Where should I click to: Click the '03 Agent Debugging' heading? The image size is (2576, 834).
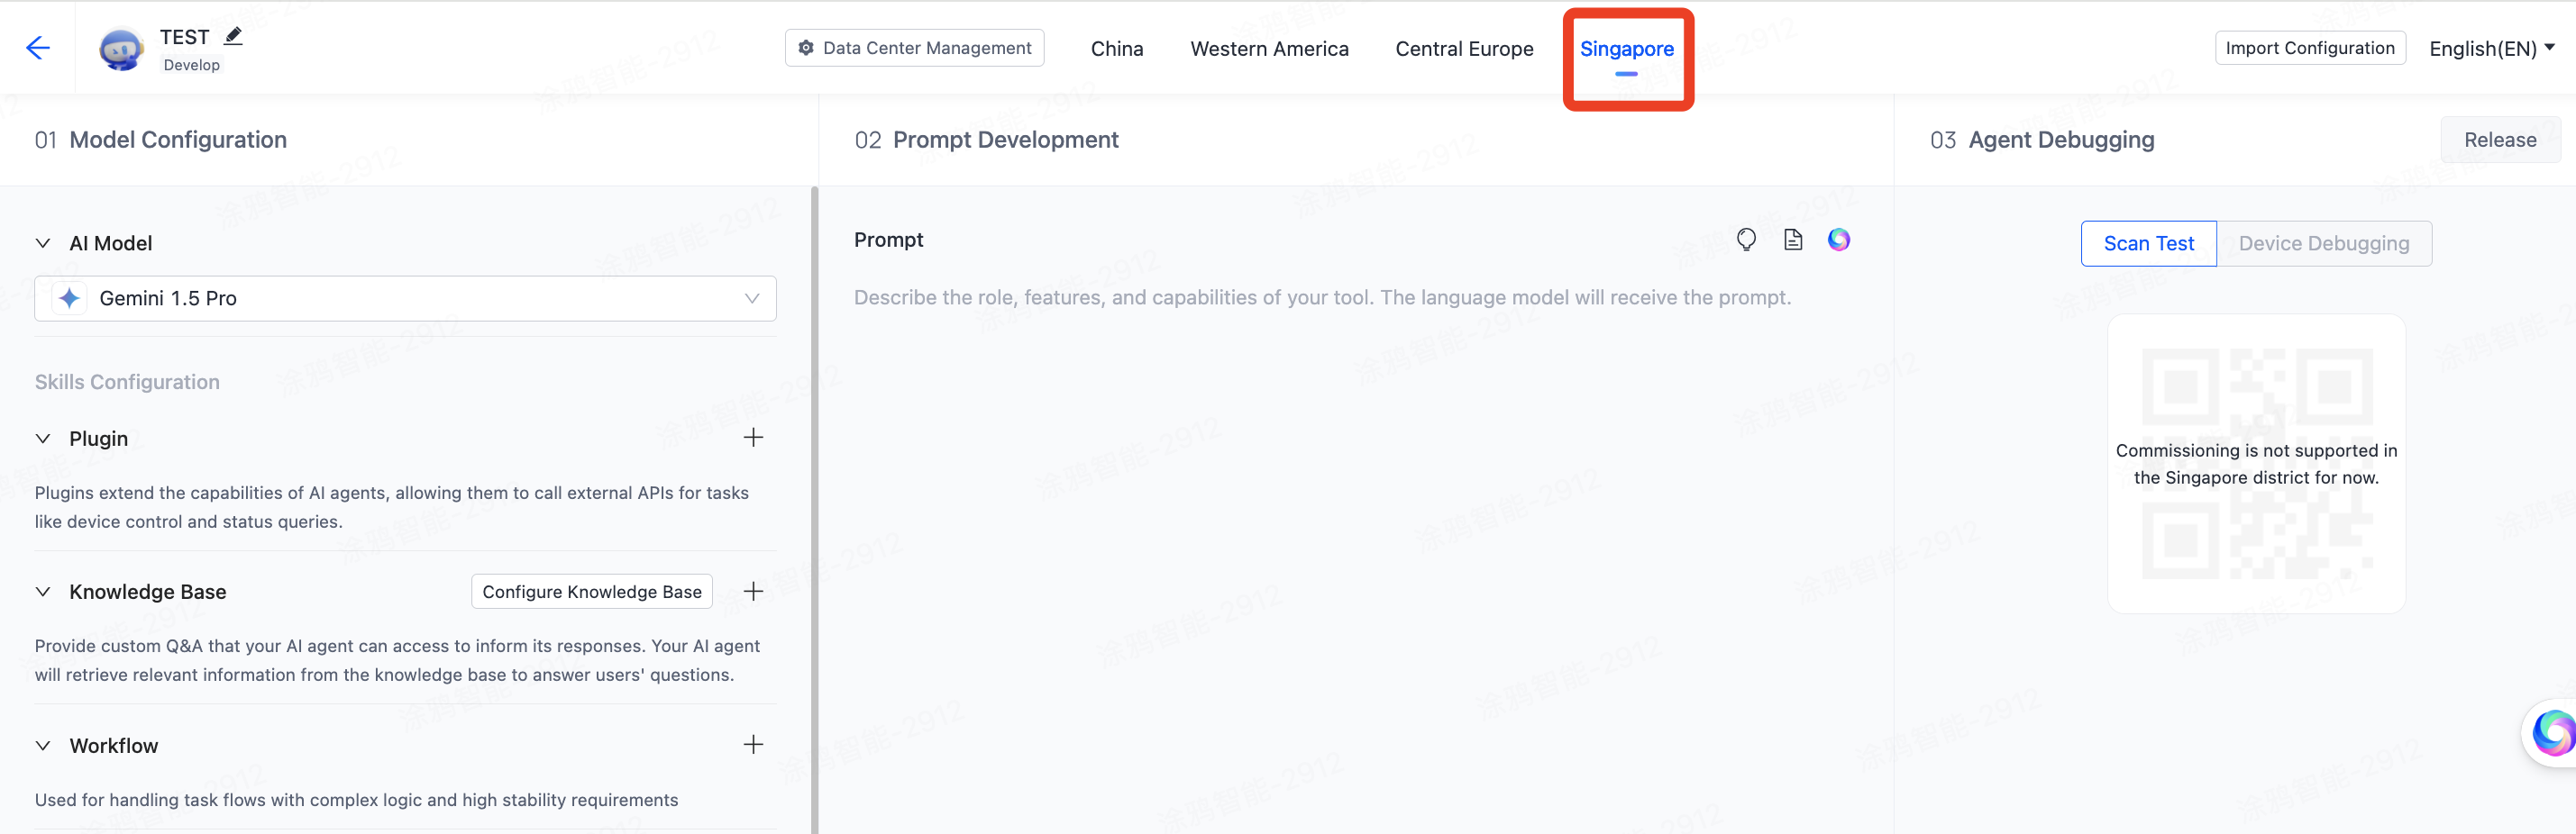pyautogui.click(x=2042, y=140)
